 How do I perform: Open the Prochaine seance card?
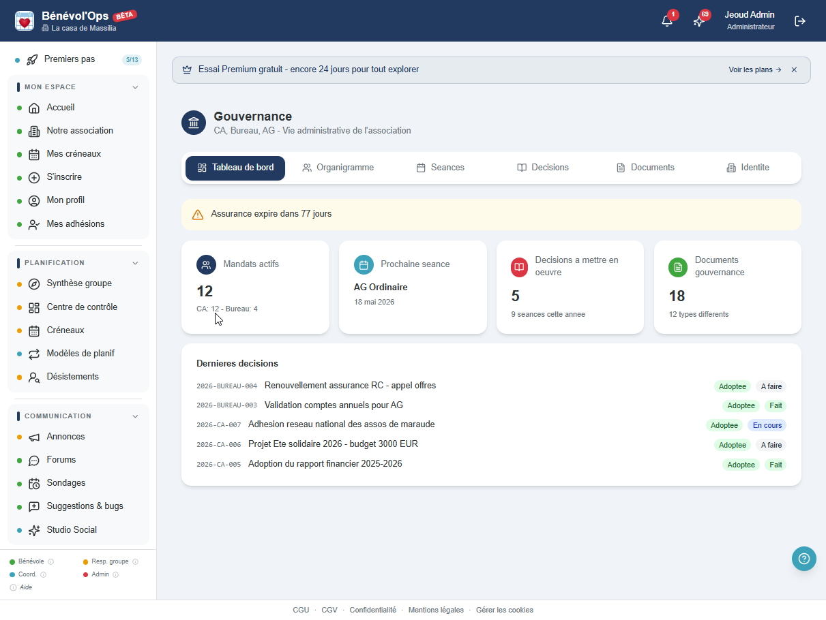[x=413, y=288]
